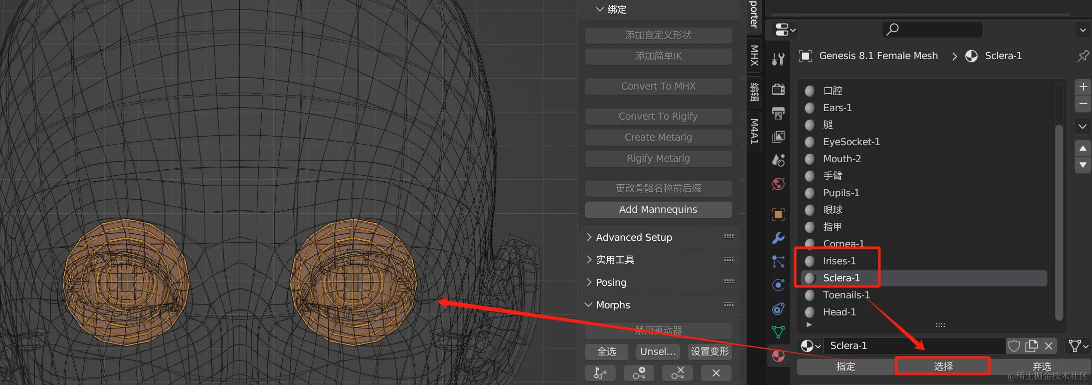
Task: Click the X clear button under Morphs
Action: [x=716, y=373]
